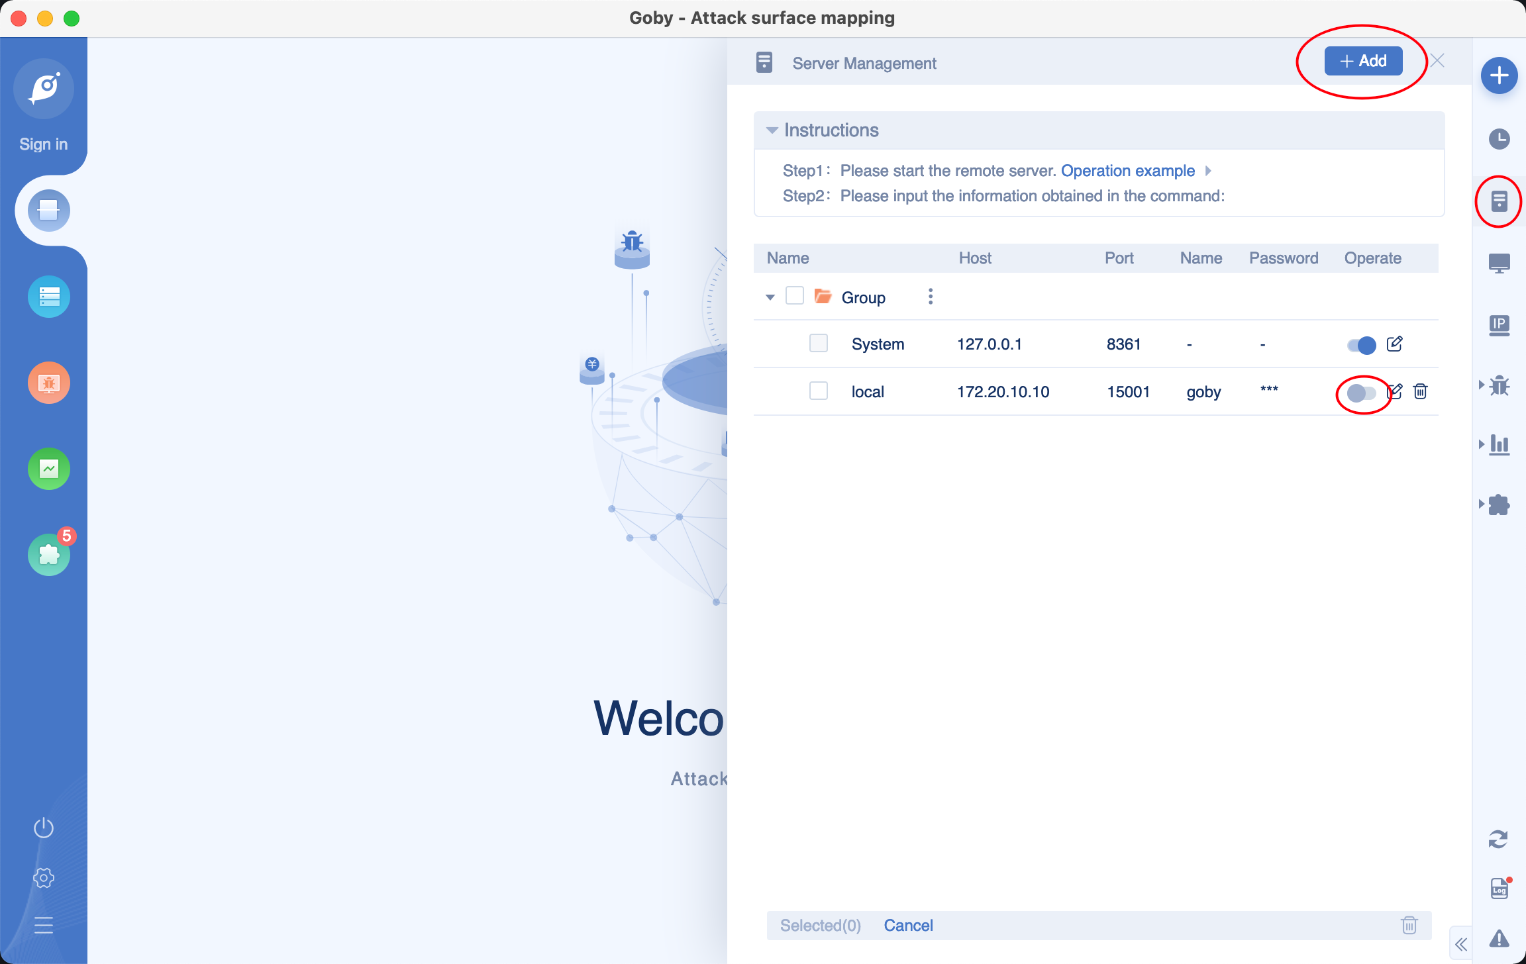This screenshot has height=964, width=1526.
Task: Open the history clock icon on right rail
Action: (1500, 139)
